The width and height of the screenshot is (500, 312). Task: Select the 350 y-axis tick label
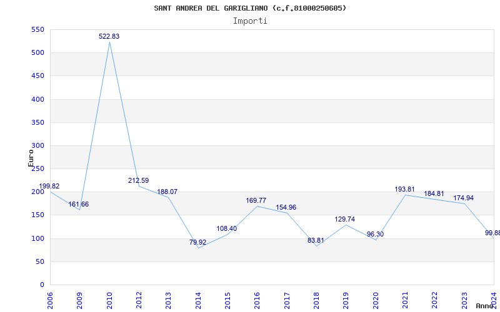(37, 122)
